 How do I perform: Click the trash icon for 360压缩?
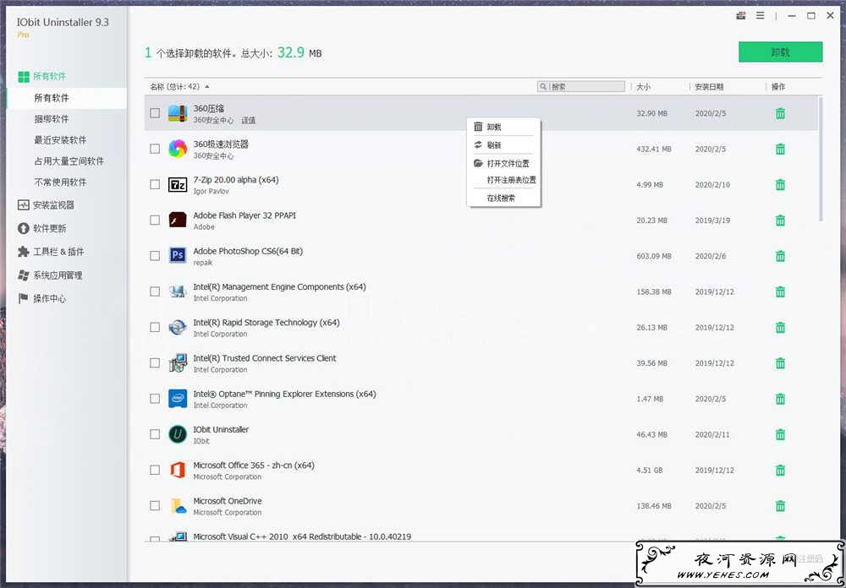click(x=780, y=113)
